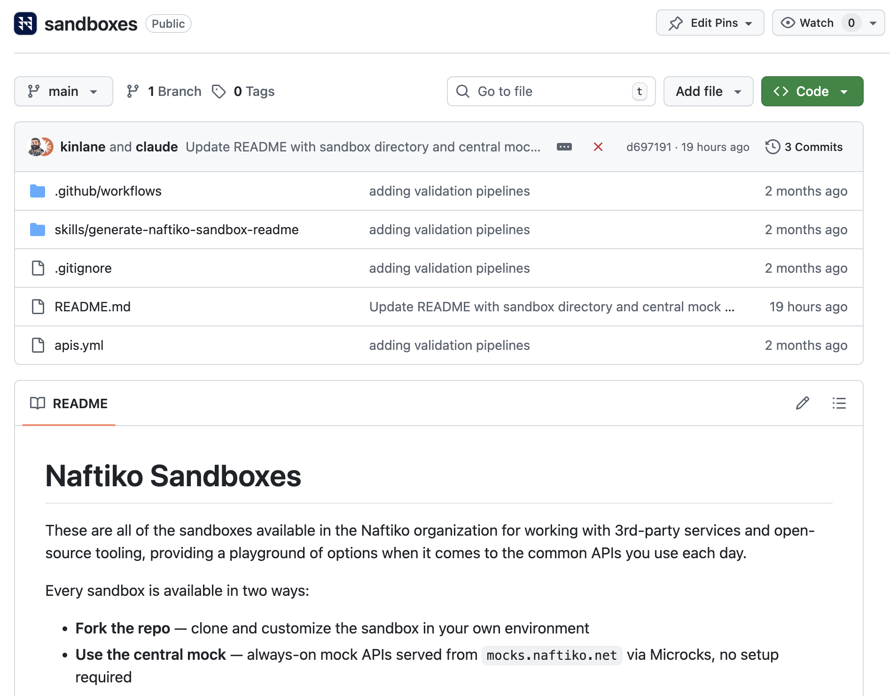Viewport: 890px width, 696px height.
Task: Open the sandboxes repository name link
Action: (x=91, y=24)
